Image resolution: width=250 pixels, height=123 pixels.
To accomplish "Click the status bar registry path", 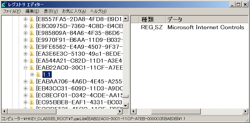I will click(93, 119).
